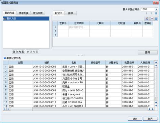Click the 名称 column header
Image resolution: width=160 pixels, height=123 pixels.
(x=74, y=63)
